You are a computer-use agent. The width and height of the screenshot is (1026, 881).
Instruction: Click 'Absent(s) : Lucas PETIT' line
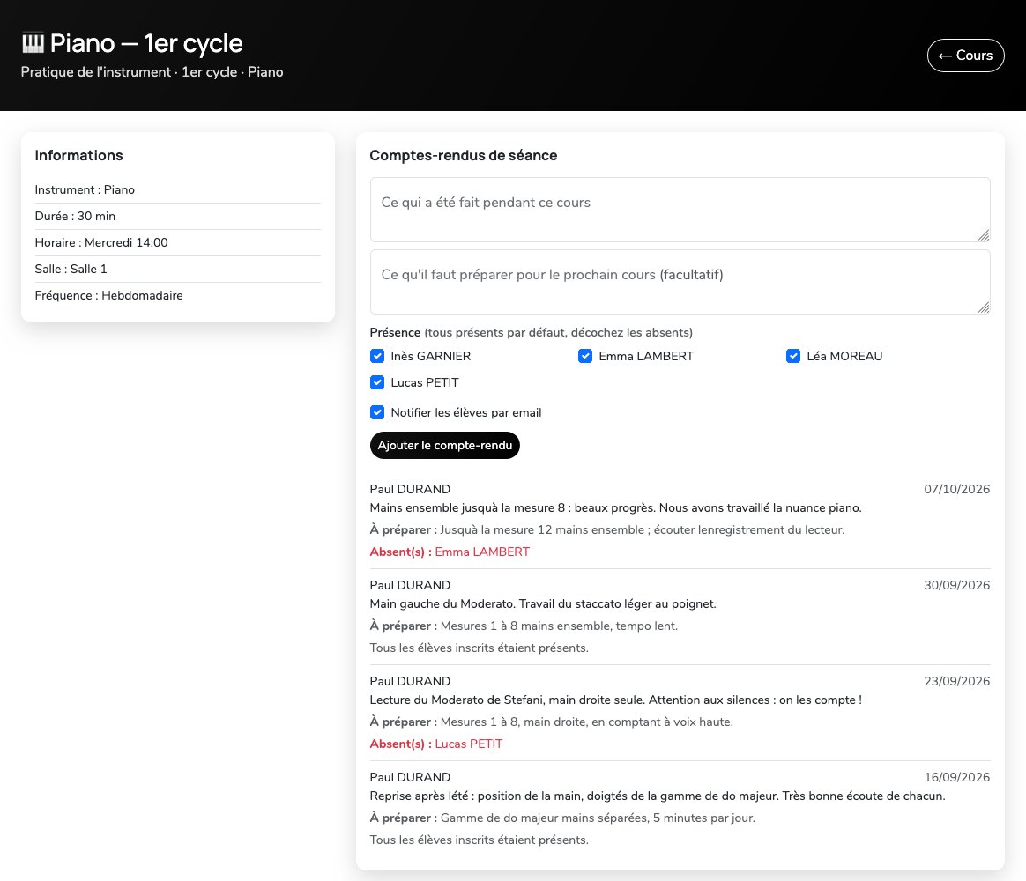coord(435,744)
